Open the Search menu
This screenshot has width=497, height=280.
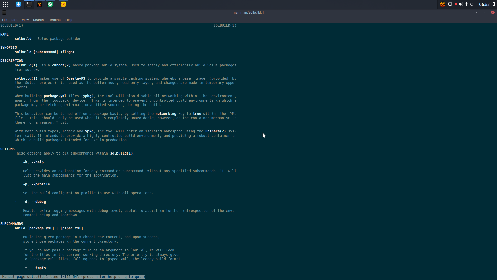(x=39, y=20)
